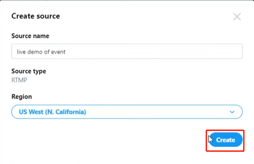This screenshot has width=254, height=164.
Task: Place the cursor after 'event' in Source name
Action: point(66,52)
